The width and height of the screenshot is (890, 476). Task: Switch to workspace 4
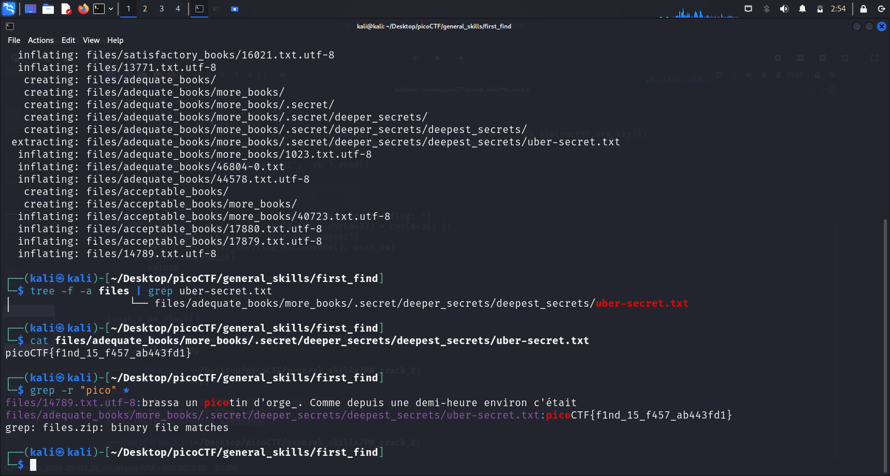click(x=178, y=9)
